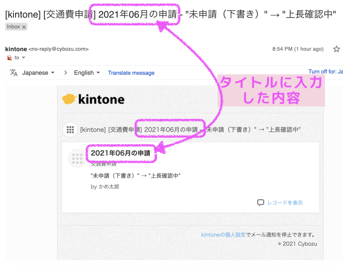Expand recipient details arrow next to 'to'

pyautogui.click(x=24, y=58)
